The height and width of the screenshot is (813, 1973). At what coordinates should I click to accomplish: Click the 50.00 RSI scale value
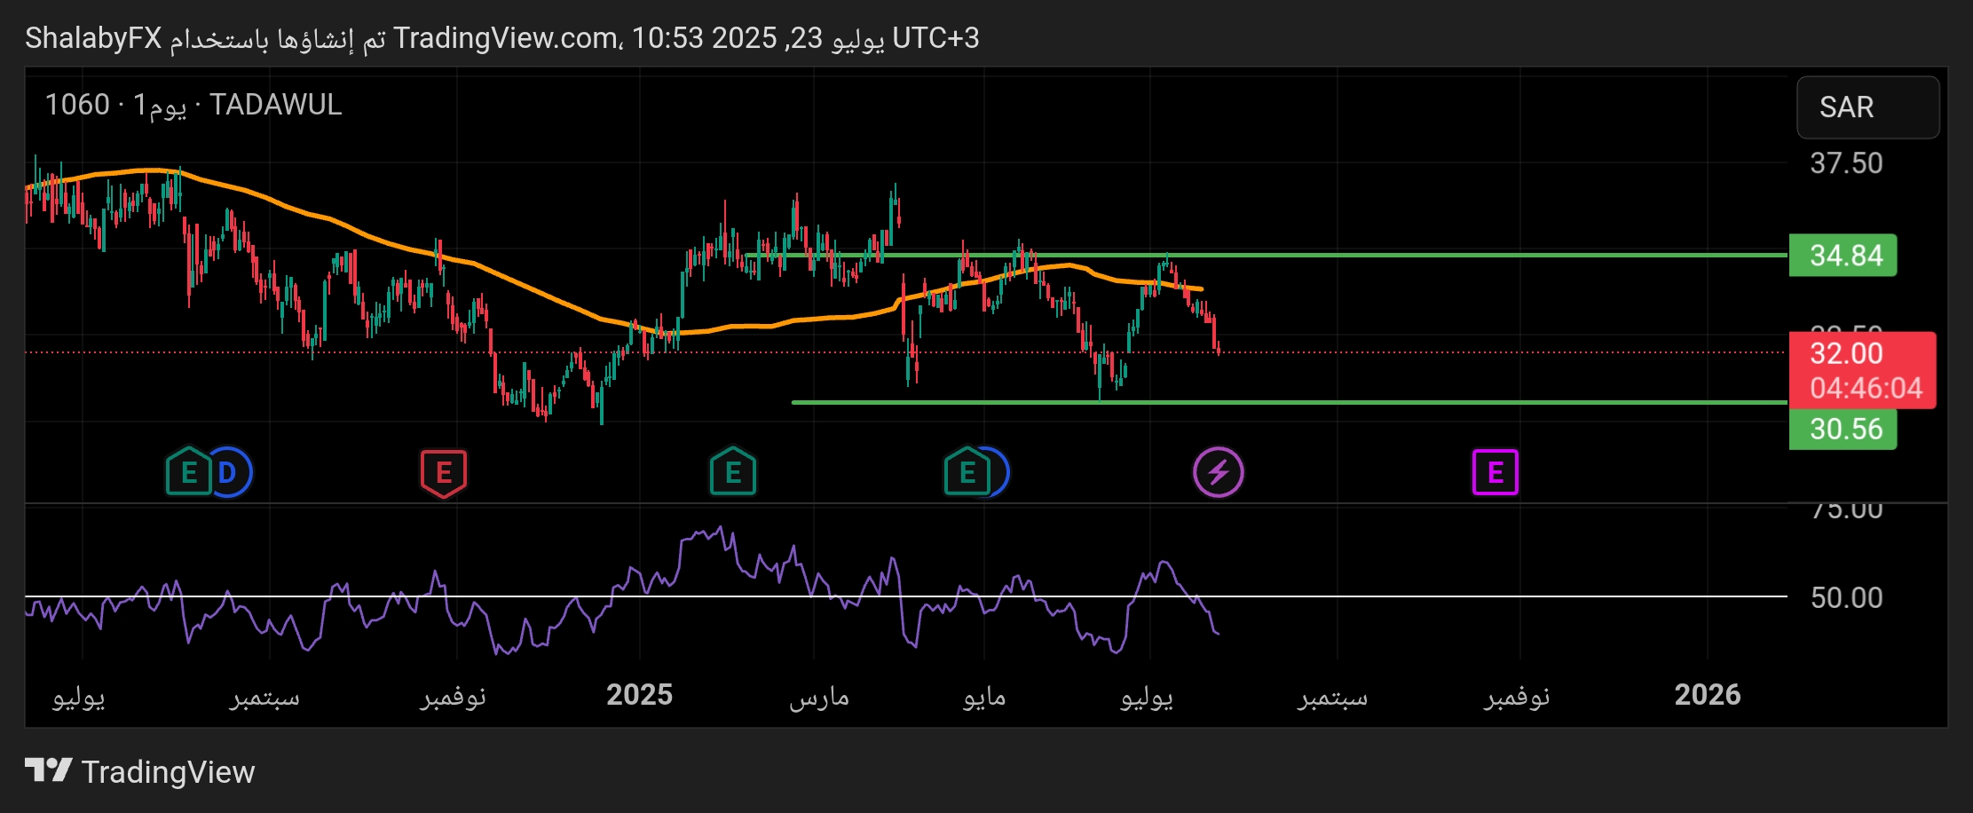1846,597
